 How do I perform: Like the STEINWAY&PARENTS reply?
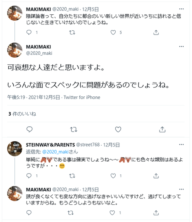[113, 176]
